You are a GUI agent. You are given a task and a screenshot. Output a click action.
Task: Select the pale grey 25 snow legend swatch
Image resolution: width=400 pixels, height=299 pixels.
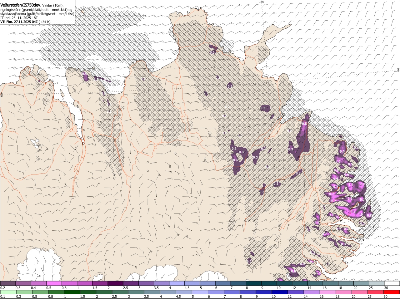click(376, 283)
